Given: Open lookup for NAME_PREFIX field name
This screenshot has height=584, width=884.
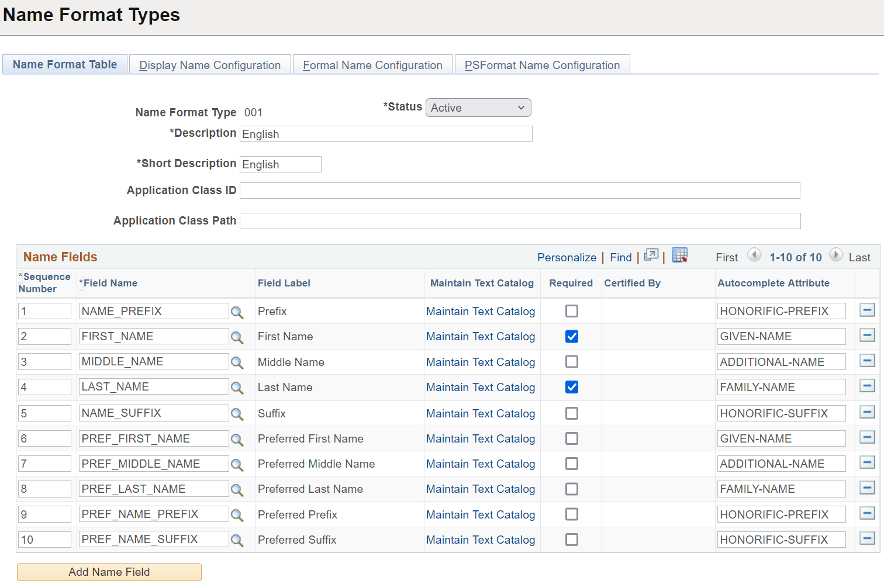Looking at the screenshot, I should click(237, 312).
